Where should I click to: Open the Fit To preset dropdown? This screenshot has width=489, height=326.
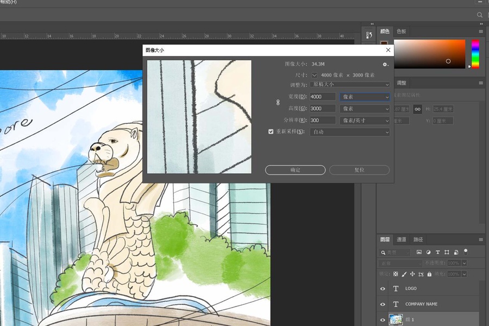click(x=349, y=85)
